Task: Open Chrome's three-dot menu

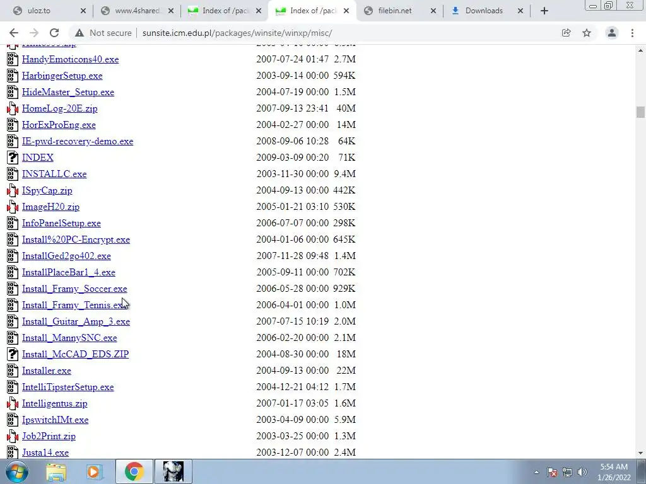Action: (632, 33)
